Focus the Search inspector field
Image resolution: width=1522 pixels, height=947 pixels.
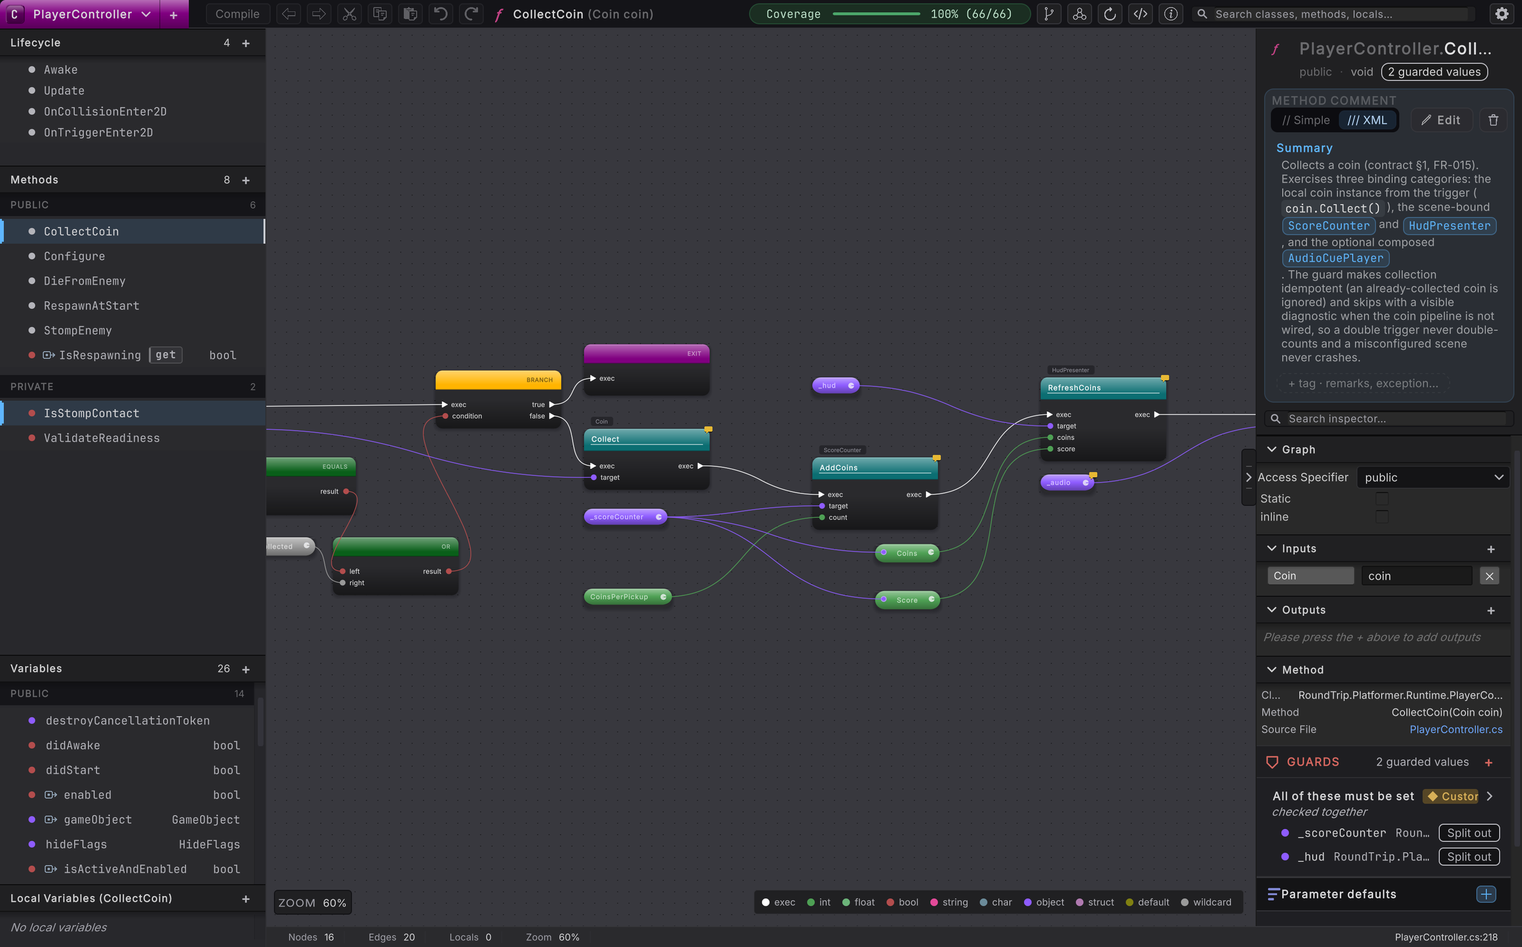pyautogui.click(x=1389, y=419)
